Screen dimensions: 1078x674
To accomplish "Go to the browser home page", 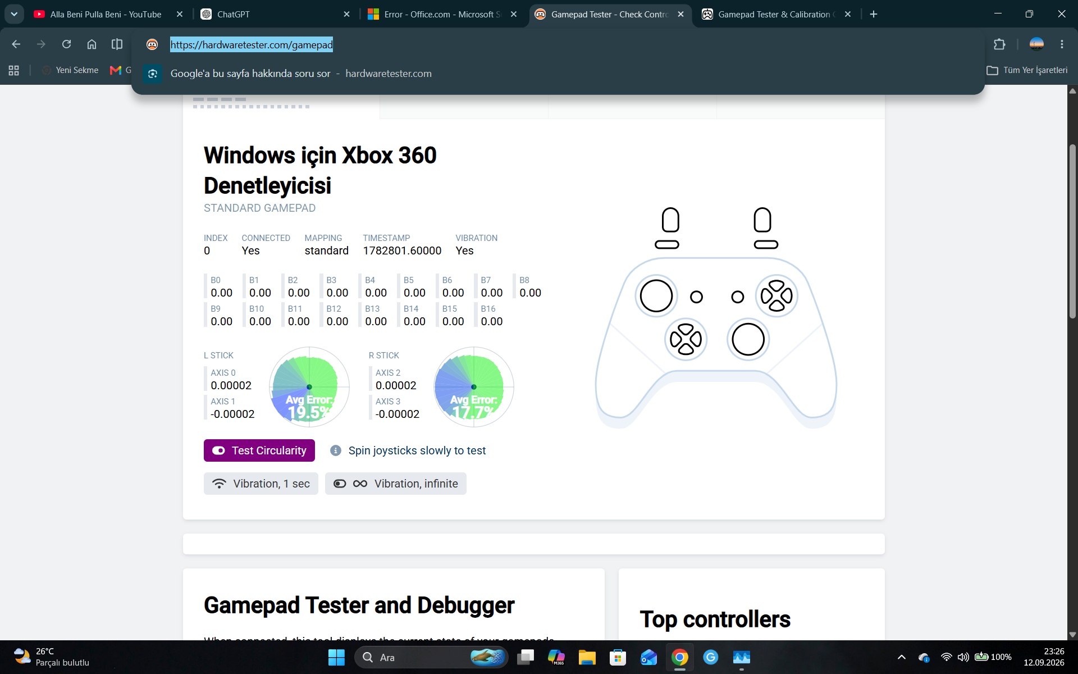I will (x=92, y=44).
